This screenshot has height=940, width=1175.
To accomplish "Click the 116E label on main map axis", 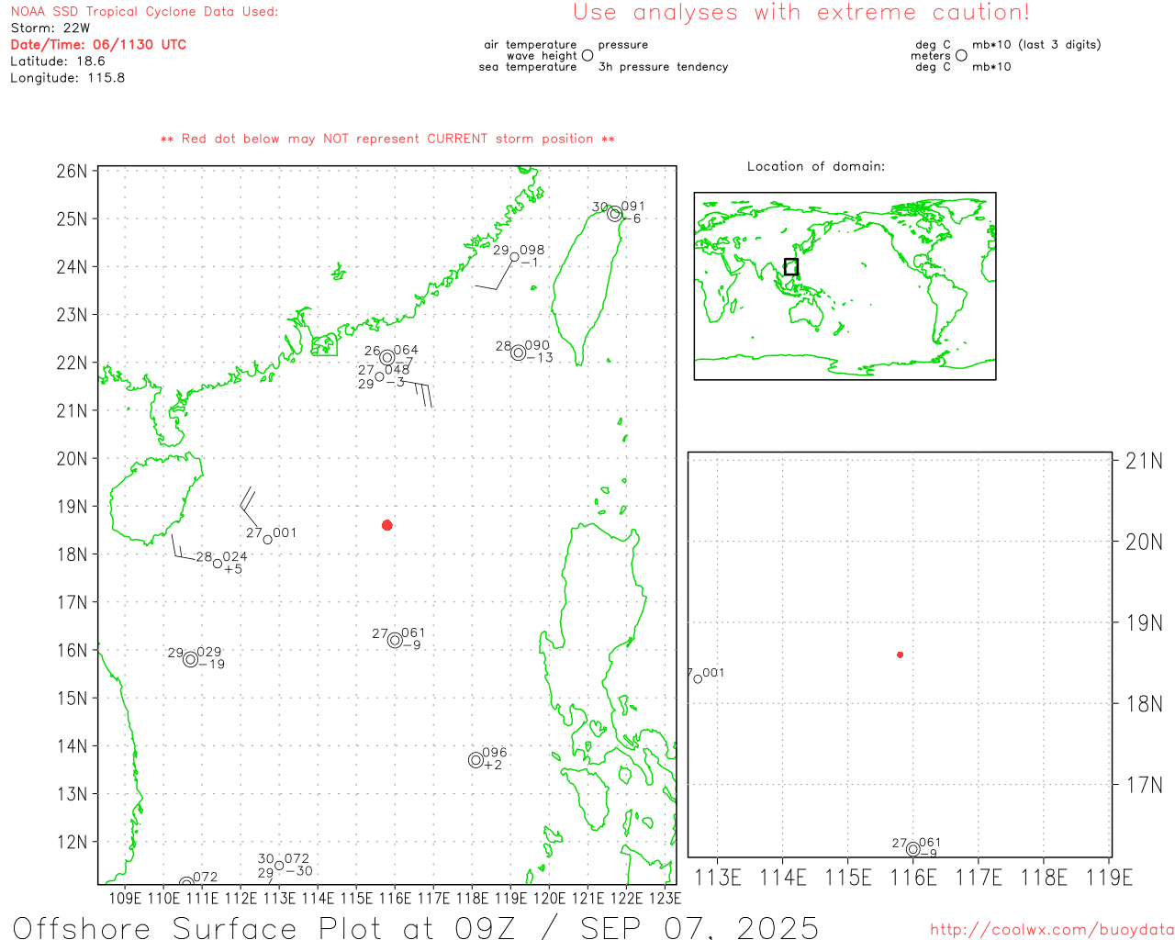I will tap(395, 898).
